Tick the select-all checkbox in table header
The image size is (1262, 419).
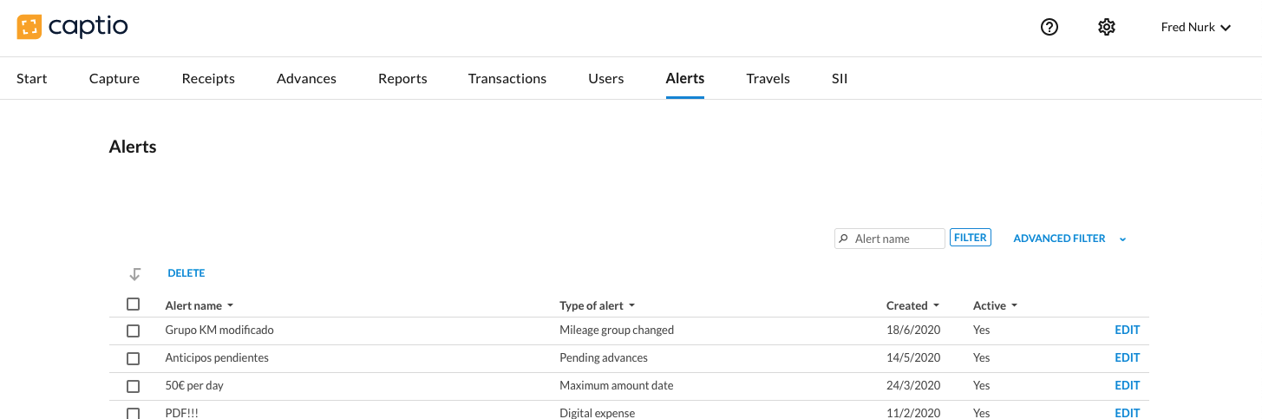pyautogui.click(x=133, y=304)
